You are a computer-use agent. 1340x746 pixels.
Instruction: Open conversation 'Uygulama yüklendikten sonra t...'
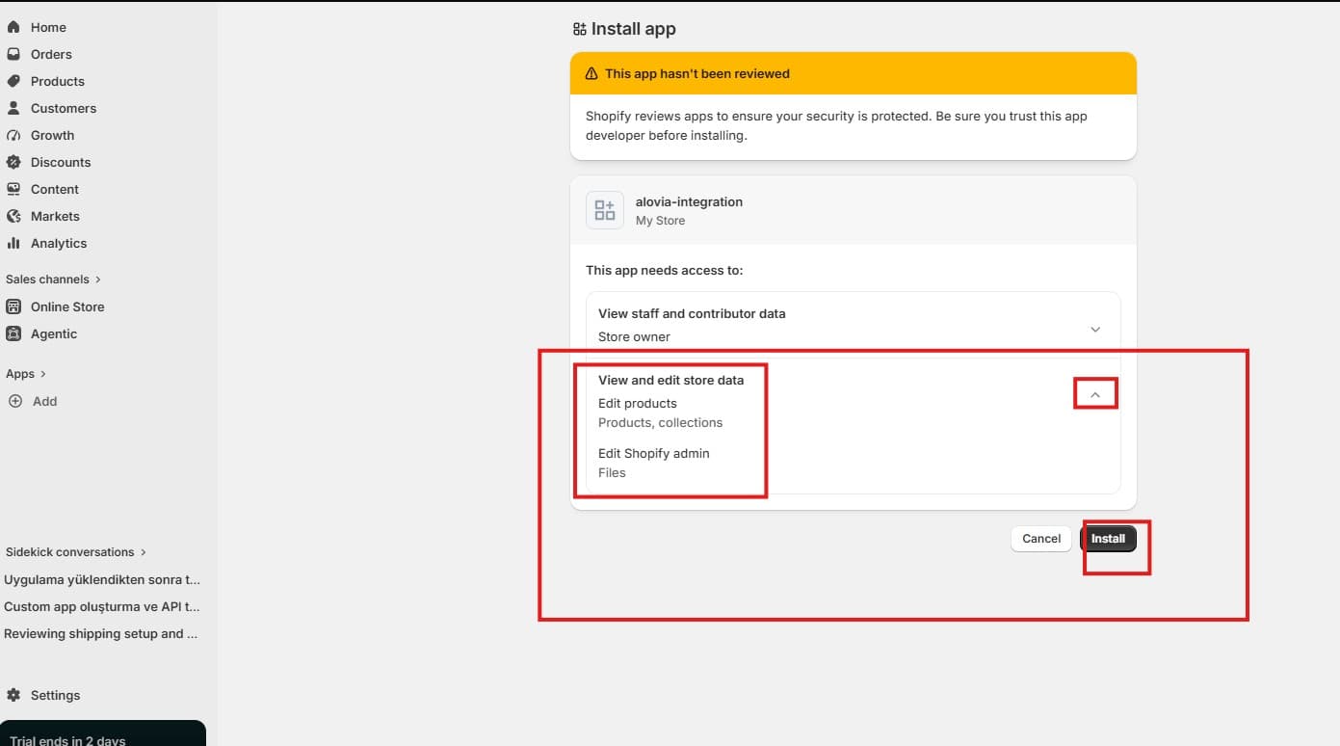click(x=102, y=580)
